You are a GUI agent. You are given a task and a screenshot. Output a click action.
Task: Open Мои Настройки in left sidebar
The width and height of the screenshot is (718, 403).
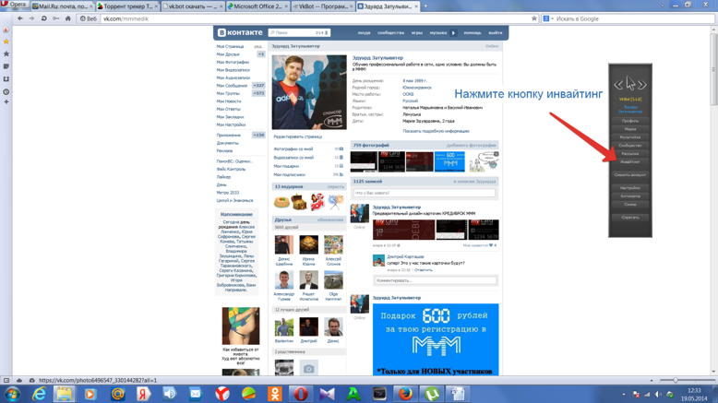coord(231,124)
